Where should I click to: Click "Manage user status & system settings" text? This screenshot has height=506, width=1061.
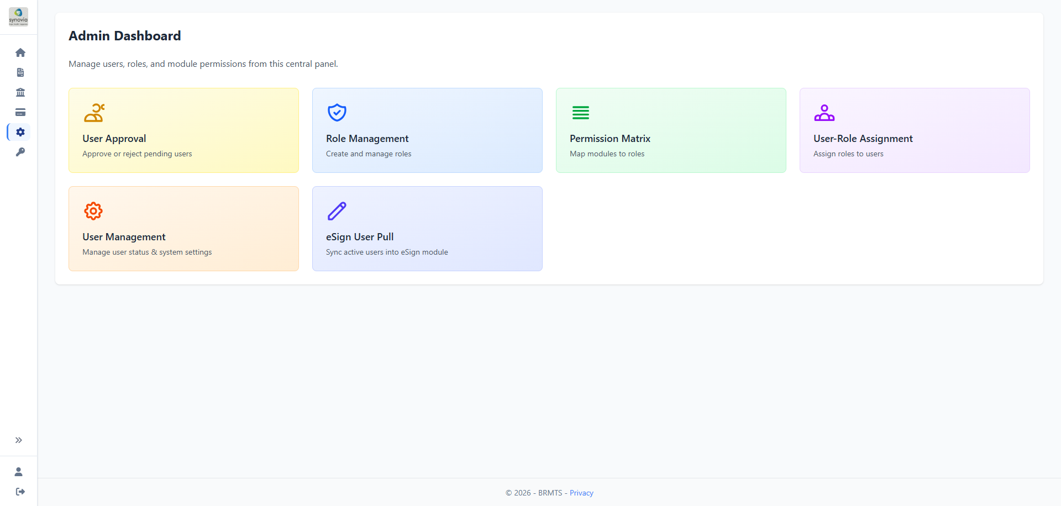pyautogui.click(x=147, y=252)
